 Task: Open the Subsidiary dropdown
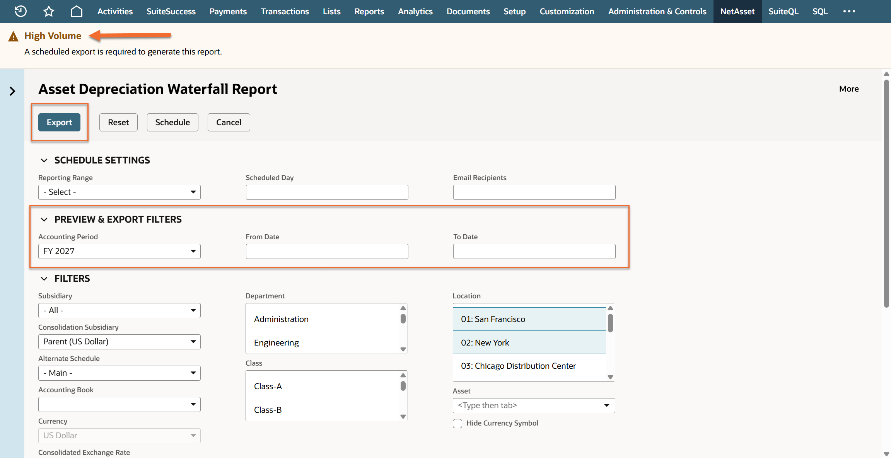(x=119, y=310)
